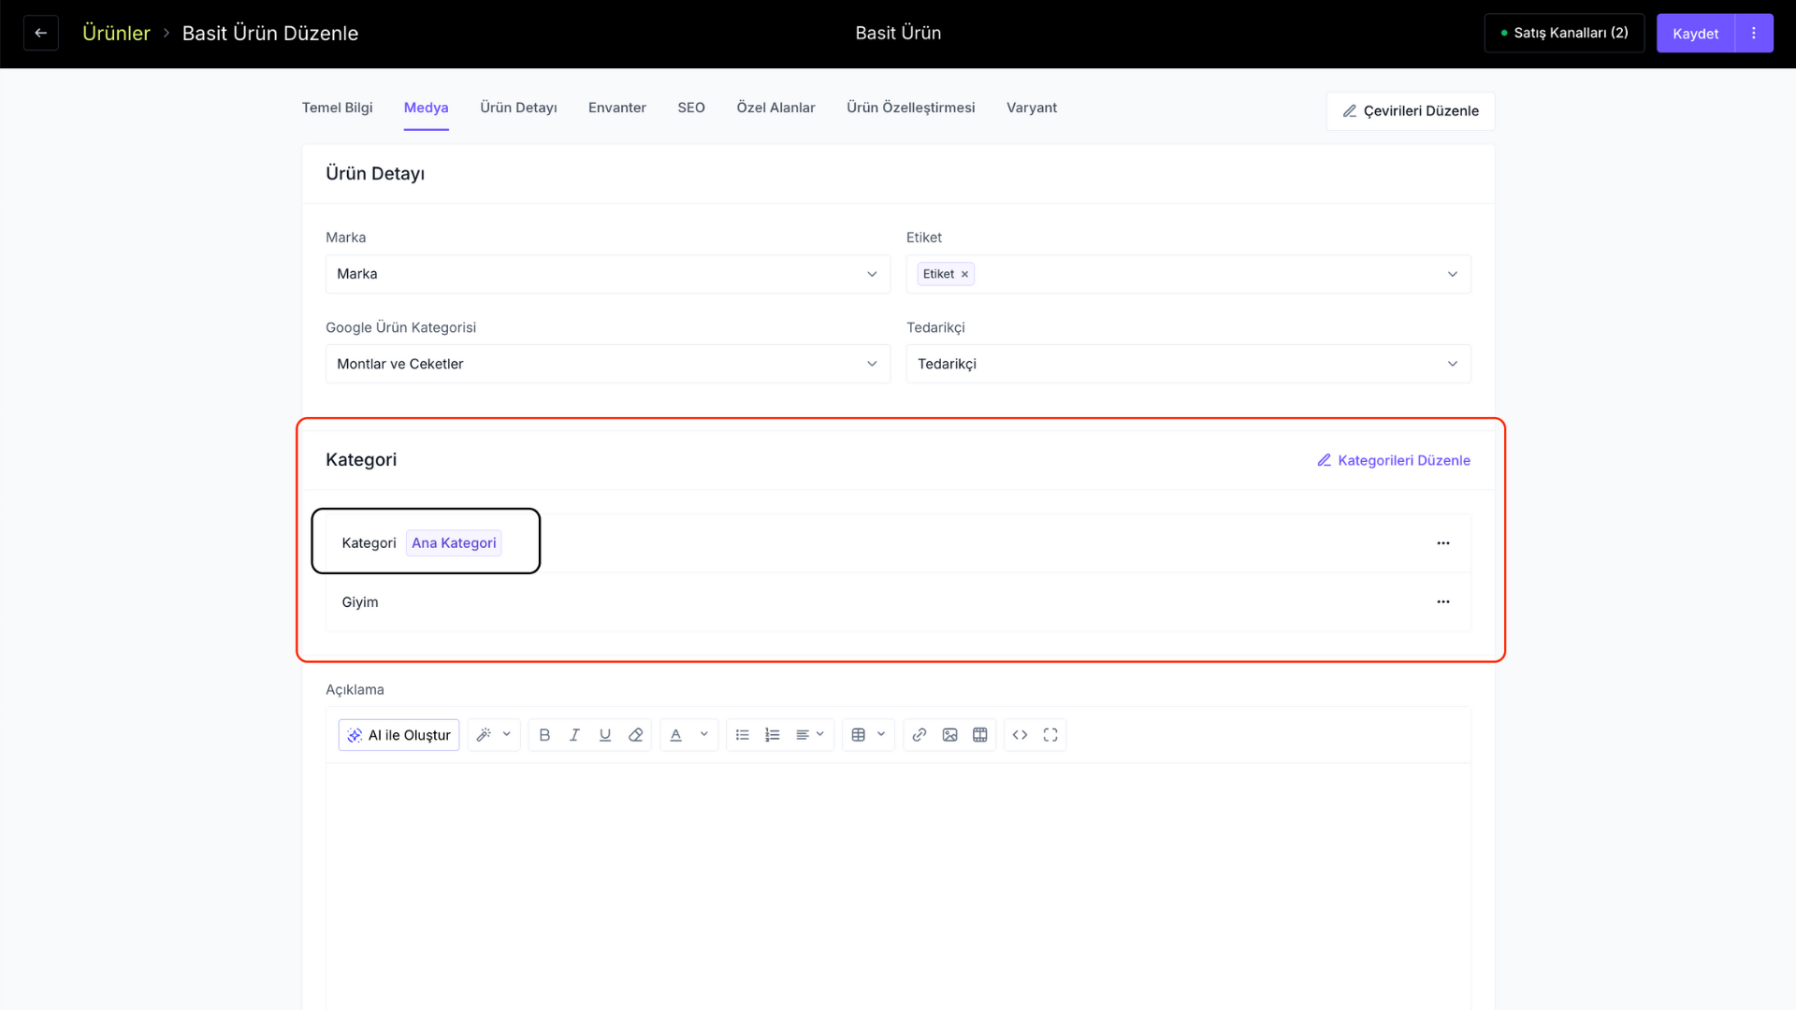Click the Ürünler breadcrumb link
This screenshot has height=1010, width=1796.
tap(116, 33)
